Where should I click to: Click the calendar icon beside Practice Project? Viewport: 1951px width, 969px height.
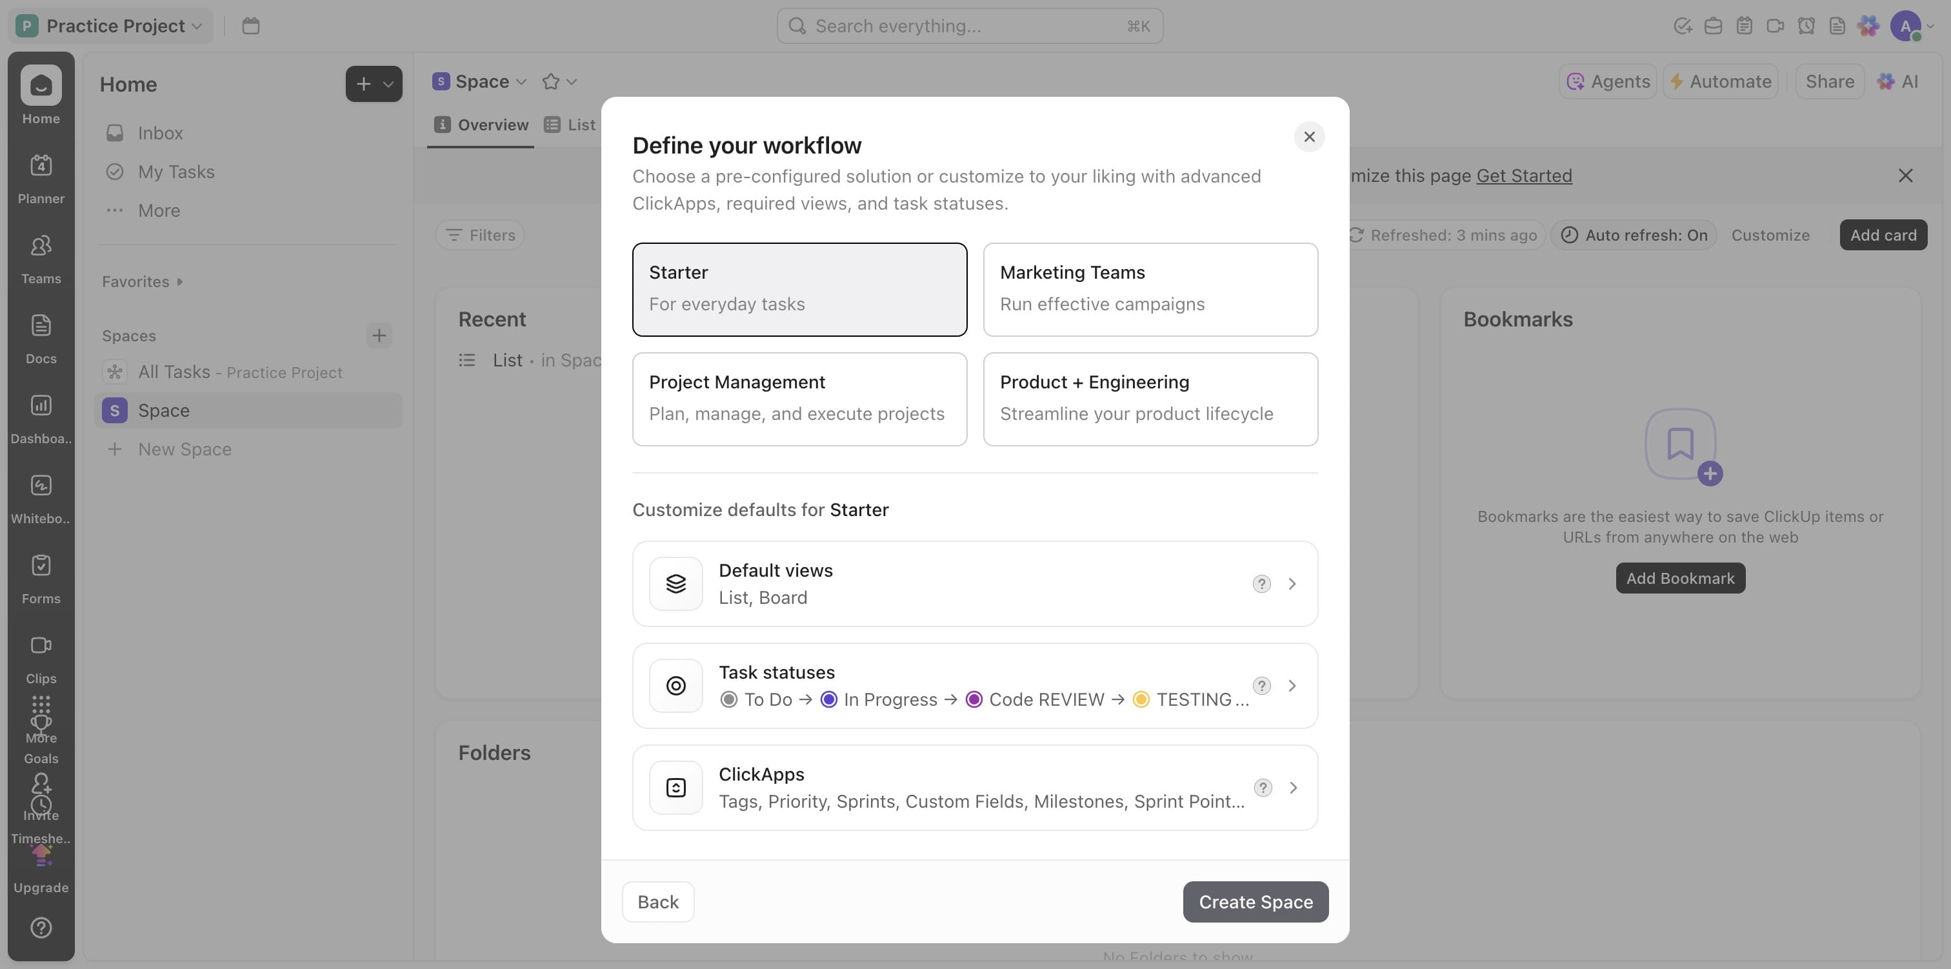point(251,26)
